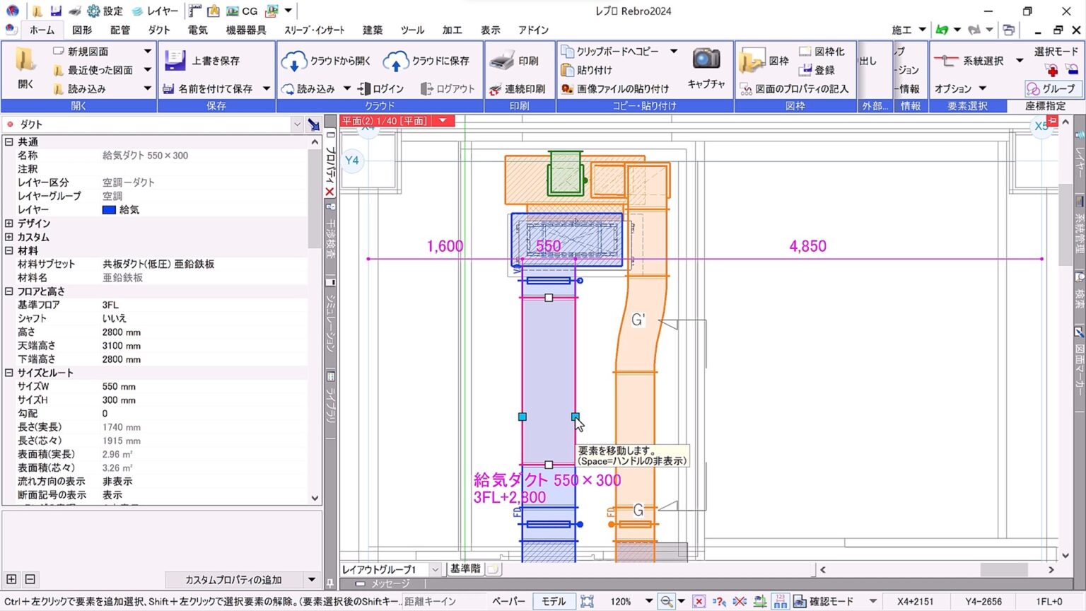
Task: Click the キャプチャ camera icon
Action: 706,59
